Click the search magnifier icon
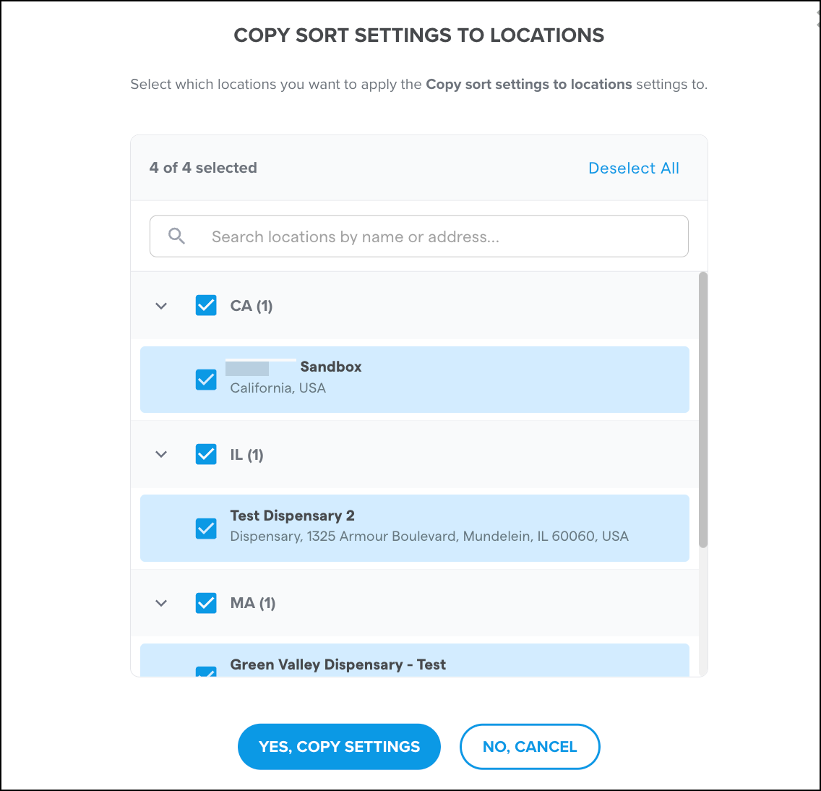Screen dimensions: 821x791 [x=176, y=236]
